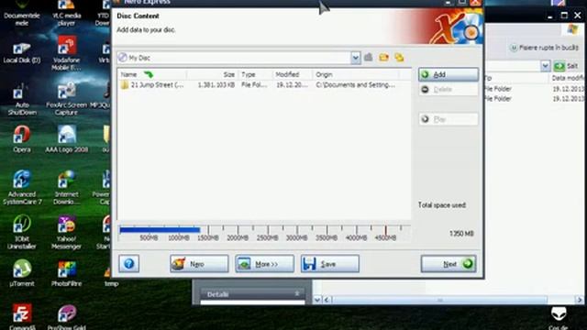
Task: Click the Add button in Nero Express
Action: (x=449, y=74)
